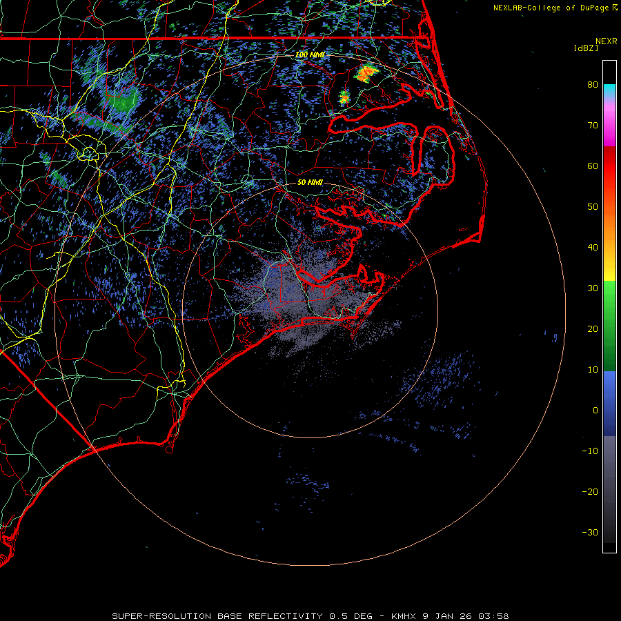Click the 80 value on the dBZ scale
The height and width of the screenshot is (621, 621).
pos(593,85)
